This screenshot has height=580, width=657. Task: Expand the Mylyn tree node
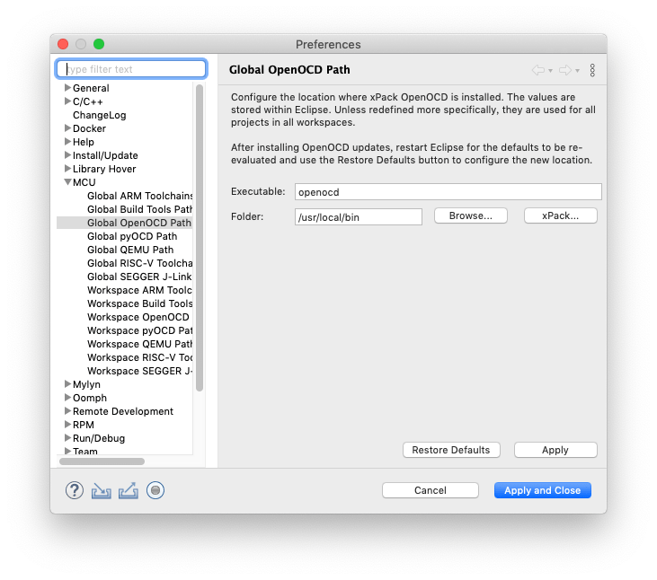(x=67, y=383)
